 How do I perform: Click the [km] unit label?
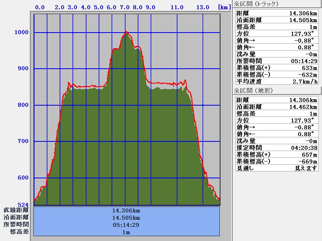(224, 7)
